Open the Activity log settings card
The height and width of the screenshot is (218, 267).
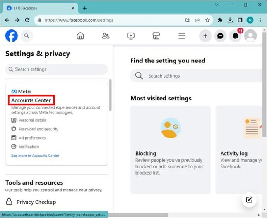(239, 150)
